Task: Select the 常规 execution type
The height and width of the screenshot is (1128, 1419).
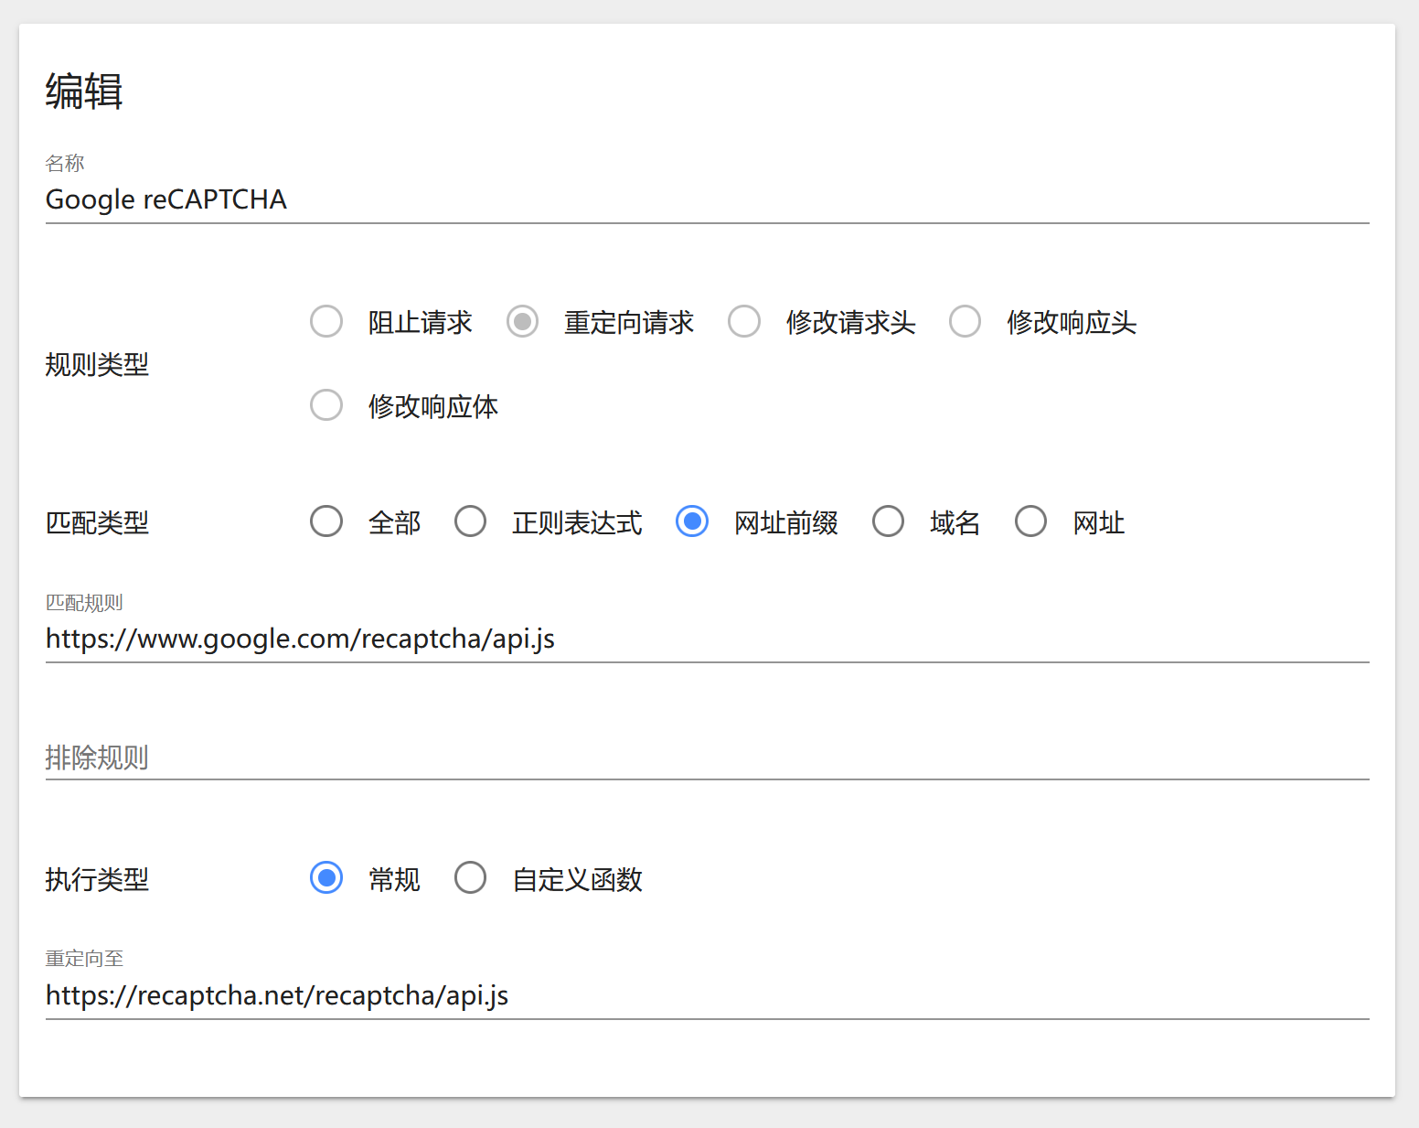Action: pos(326,878)
